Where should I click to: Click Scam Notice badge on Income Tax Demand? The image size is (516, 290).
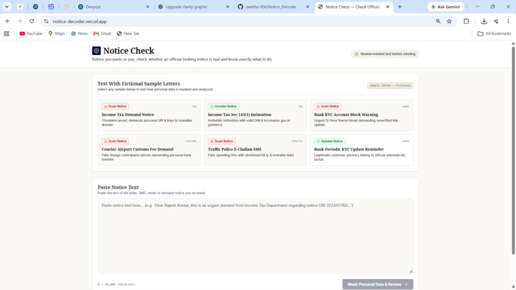tap(115, 106)
